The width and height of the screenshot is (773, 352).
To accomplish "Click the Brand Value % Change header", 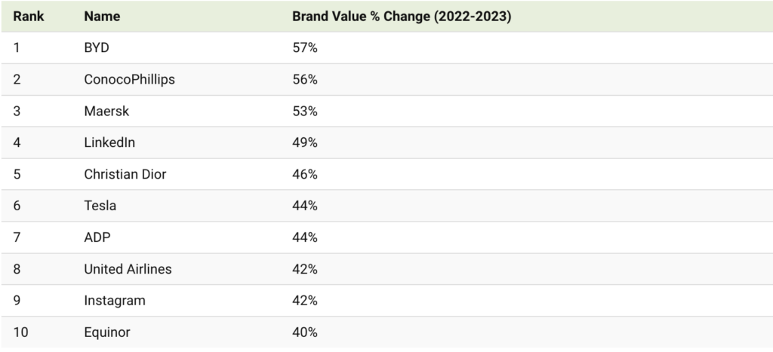I will coord(402,16).
